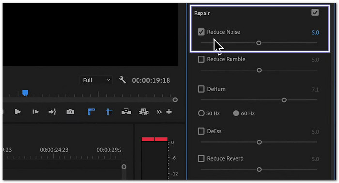Open the double-arrow overflow transport menu
339x183 pixels.
159,112
